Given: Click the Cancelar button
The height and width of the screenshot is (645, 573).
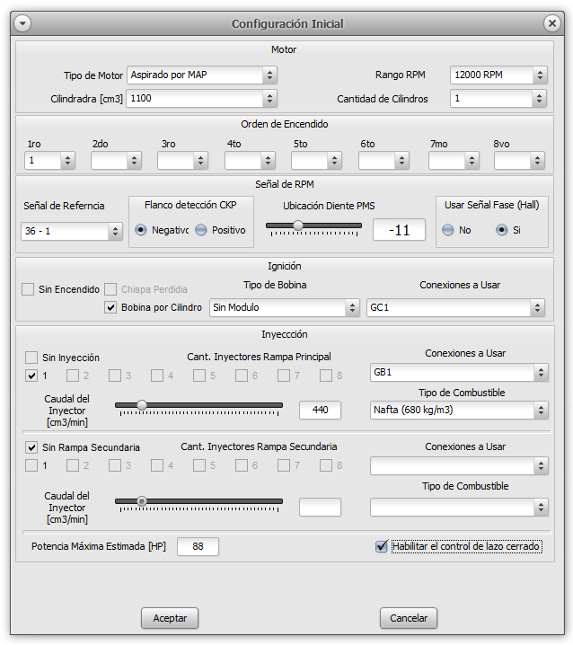Looking at the screenshot, I should click(408, 618).
